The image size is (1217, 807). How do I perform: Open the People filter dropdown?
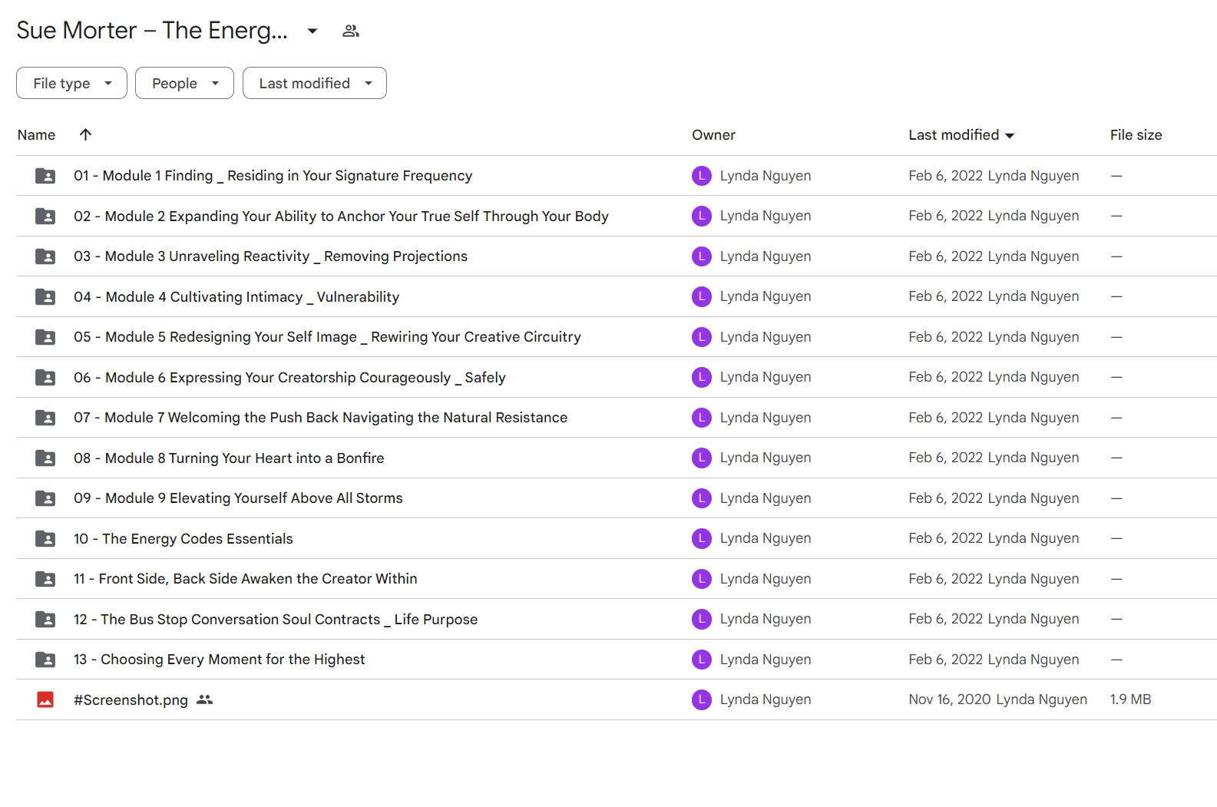(x=184, y=83)
